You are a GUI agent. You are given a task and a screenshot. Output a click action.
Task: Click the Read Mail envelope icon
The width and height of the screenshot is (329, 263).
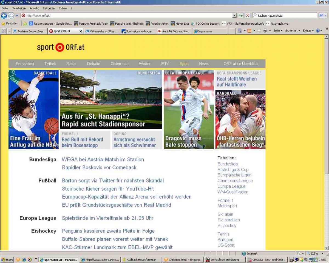click(x=259, y=31)
